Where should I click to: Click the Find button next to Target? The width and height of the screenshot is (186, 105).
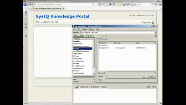[x=151, y=76]
